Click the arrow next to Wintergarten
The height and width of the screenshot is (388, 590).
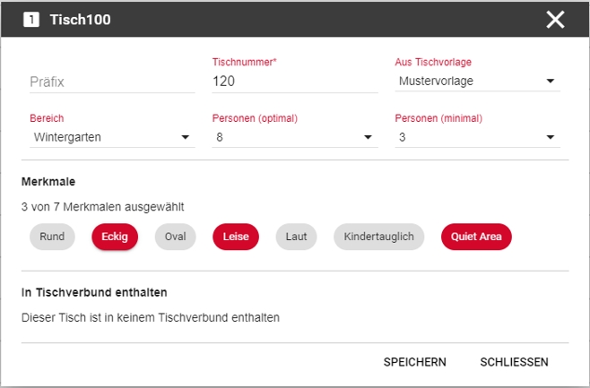coord(185,137)
